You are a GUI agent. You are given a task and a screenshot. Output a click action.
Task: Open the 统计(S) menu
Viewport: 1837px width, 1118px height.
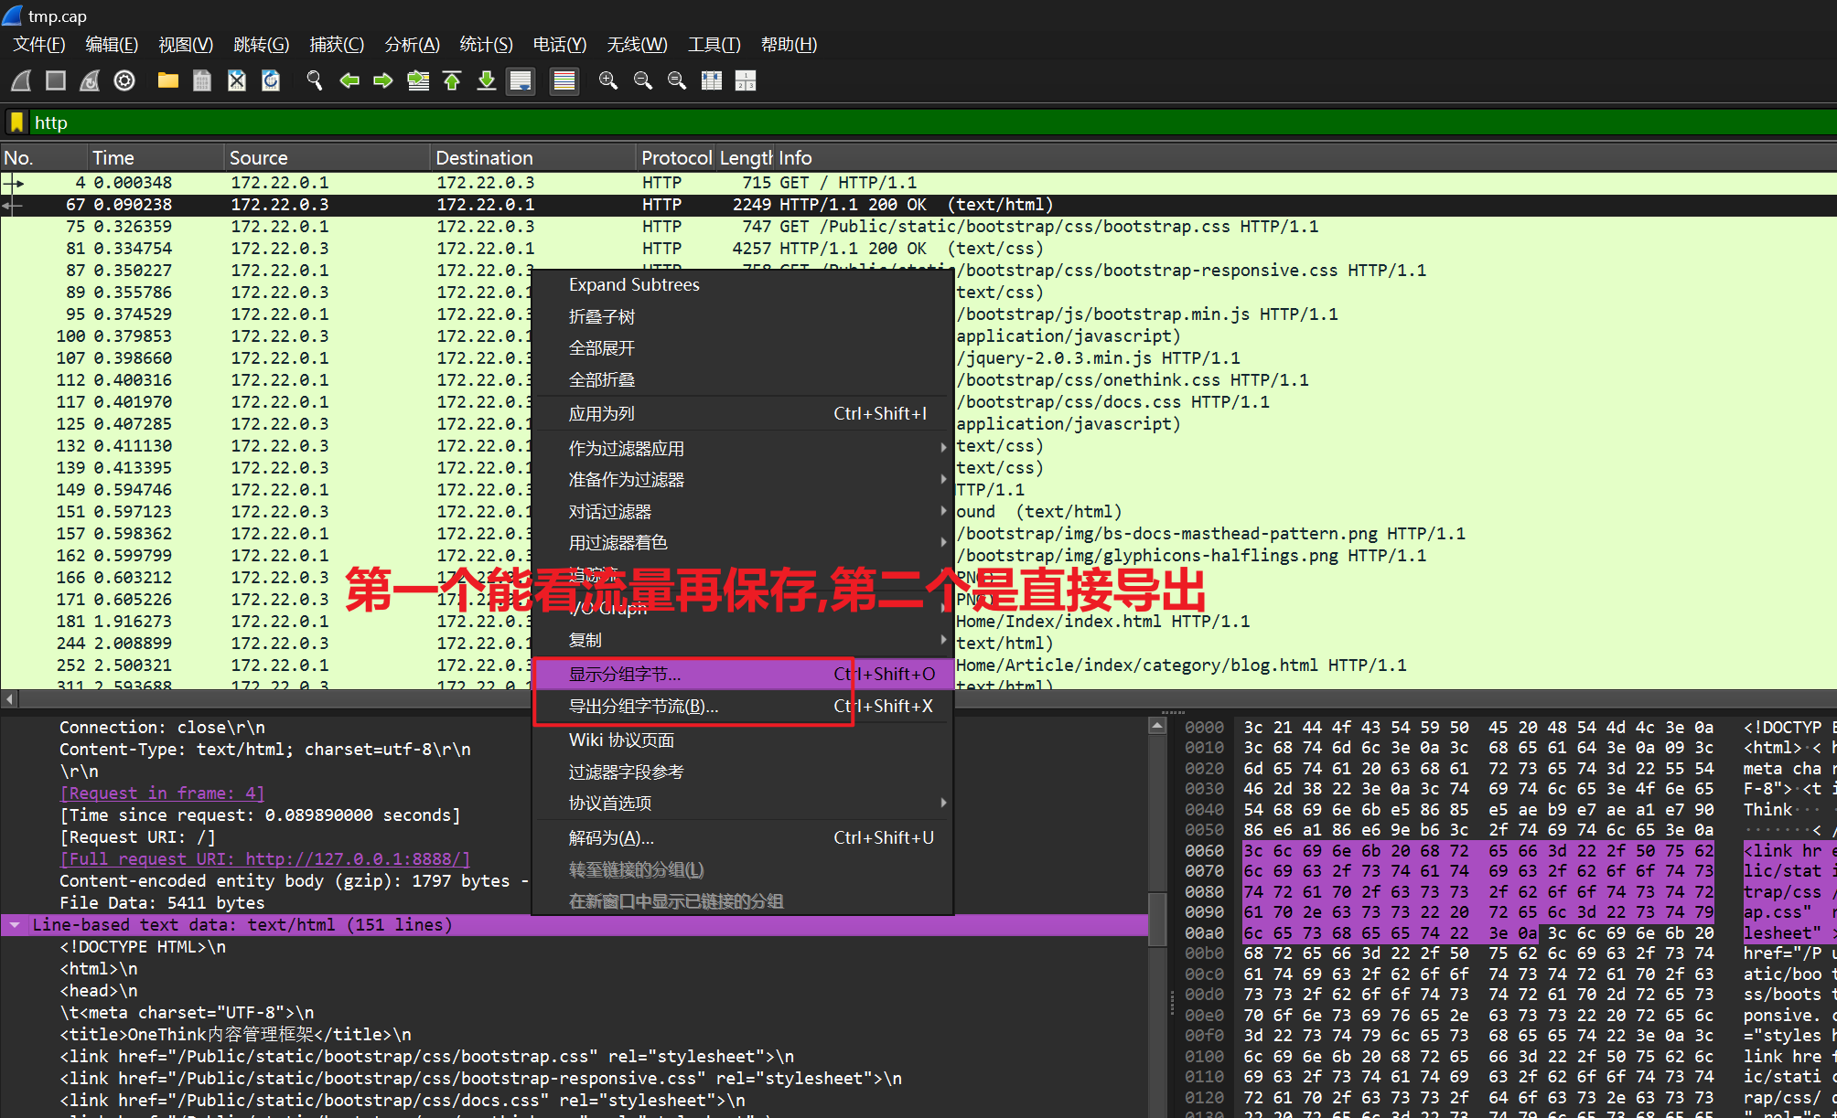pos(486,44)
